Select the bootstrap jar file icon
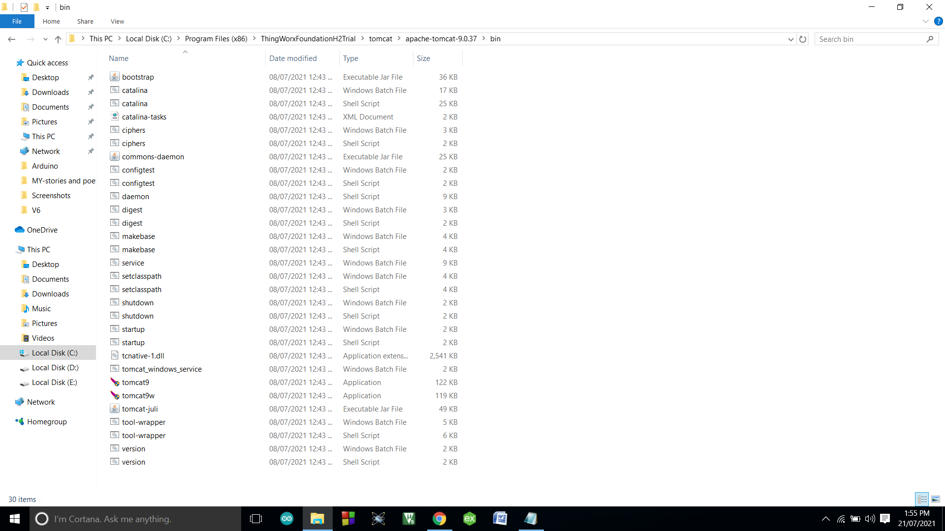 (115, 77)
